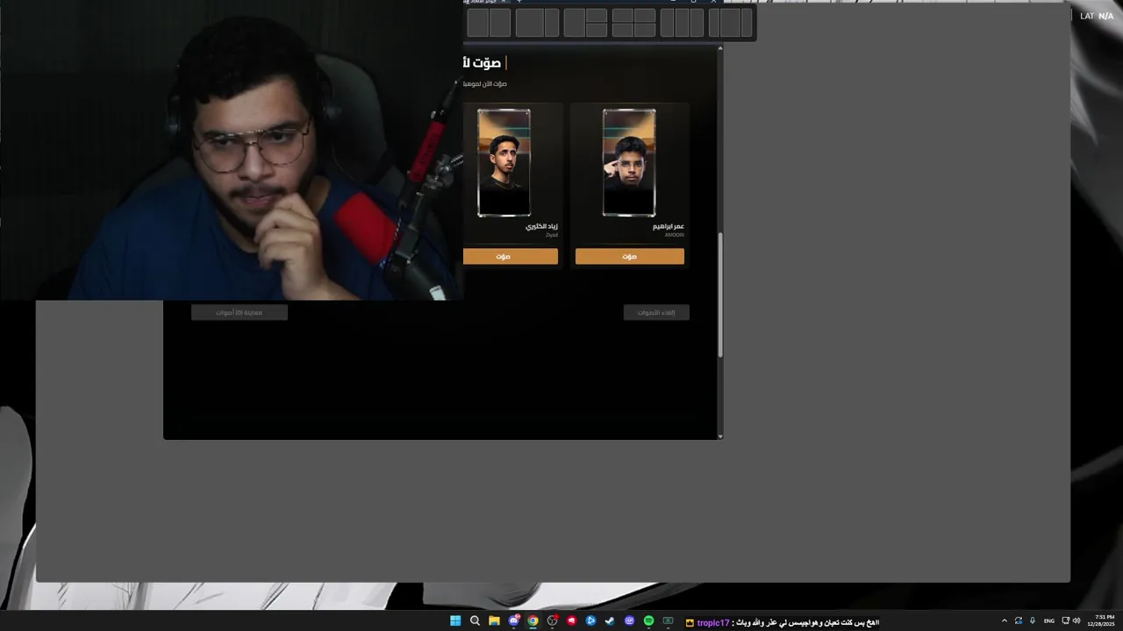This screenshot has height=631, width=1123.
Task: Snap window to wide left two-thirds zone
Action: tap(529, 23)
